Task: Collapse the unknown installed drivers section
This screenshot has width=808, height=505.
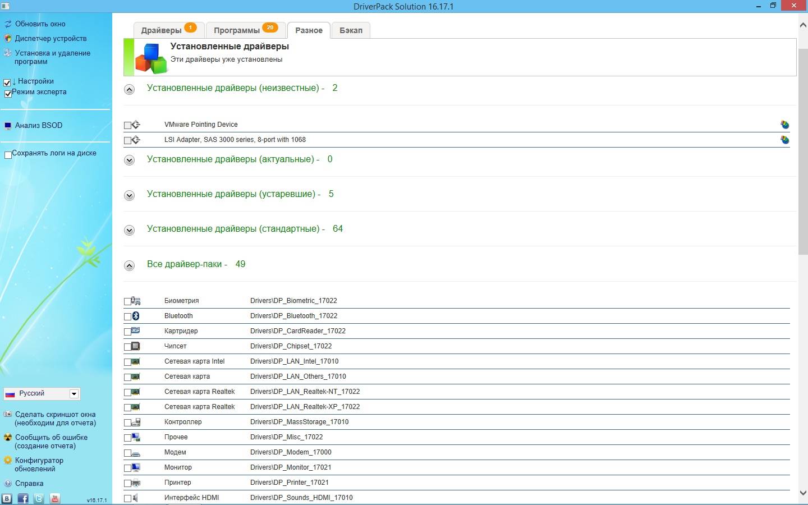Action: pyautogui.click(x=129, y=89)
